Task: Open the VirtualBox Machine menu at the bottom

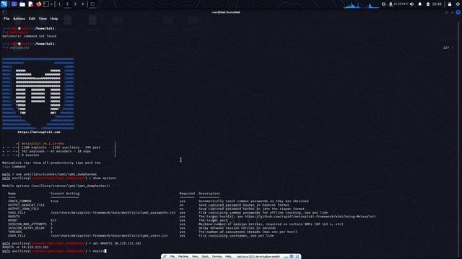Action: pos(183,257)
